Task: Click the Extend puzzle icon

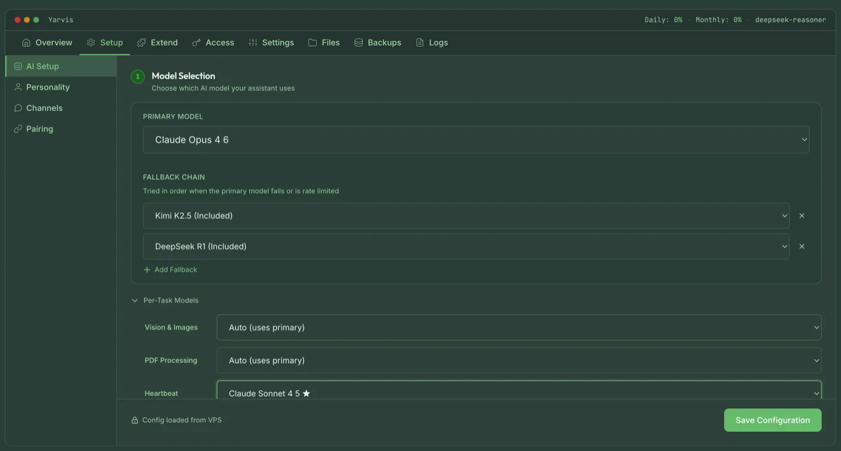Action: [142, 43]
